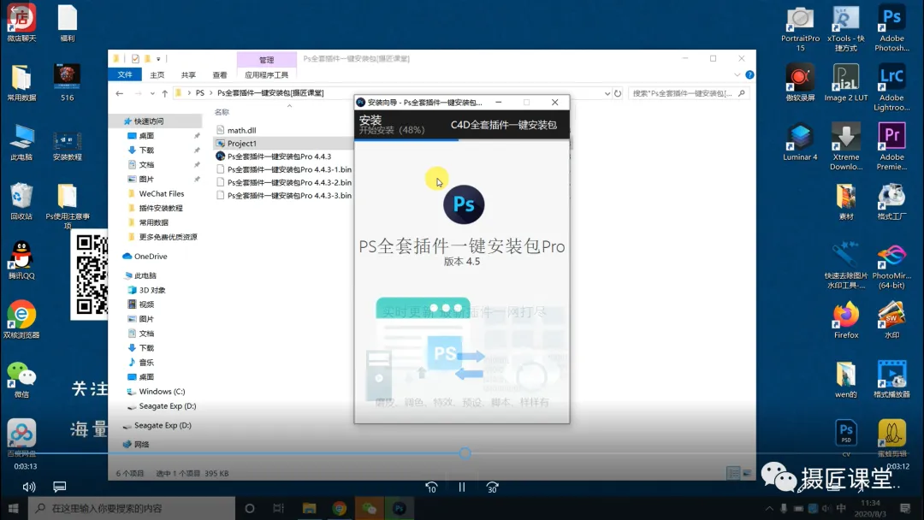Select the Project1 file in the list
The width and height of the screenshot is (924, 520).
(241, 143)
